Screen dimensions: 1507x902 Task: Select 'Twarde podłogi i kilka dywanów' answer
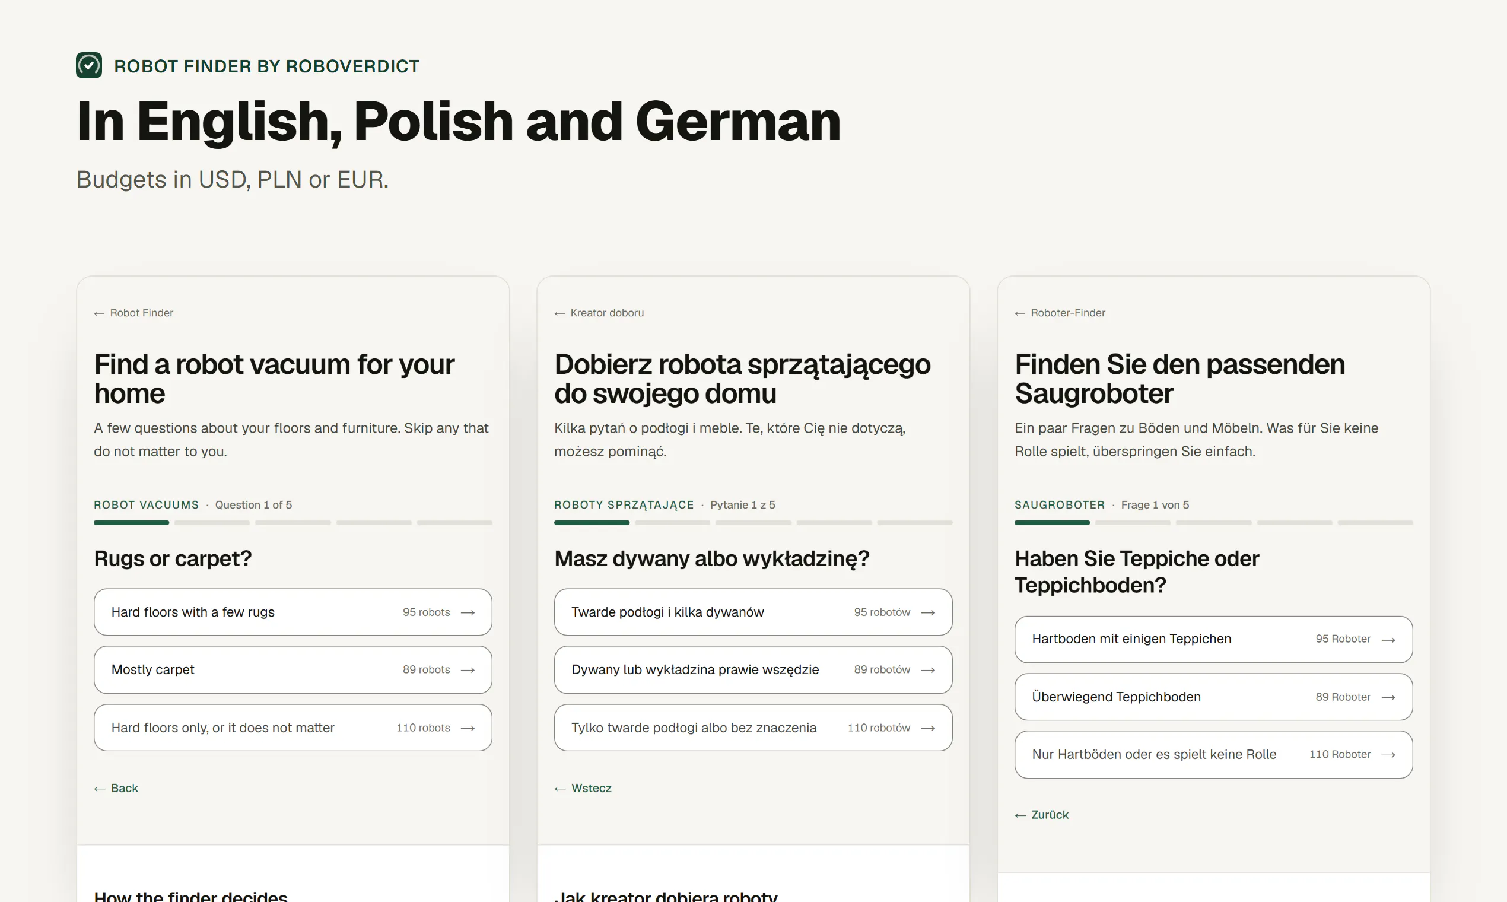753,612
